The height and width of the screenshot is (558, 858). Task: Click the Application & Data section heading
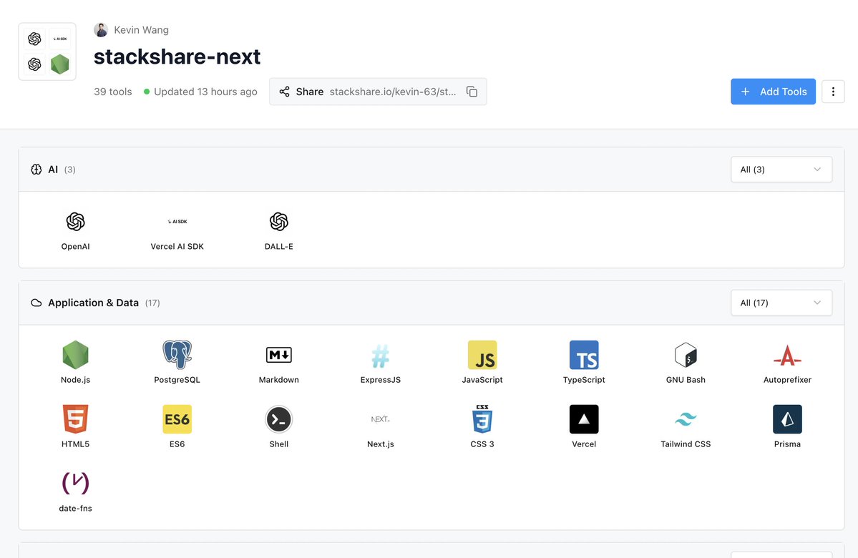93,303
